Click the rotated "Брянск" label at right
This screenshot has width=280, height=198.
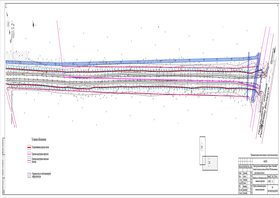pyautogui.click(x=272, y=56)
